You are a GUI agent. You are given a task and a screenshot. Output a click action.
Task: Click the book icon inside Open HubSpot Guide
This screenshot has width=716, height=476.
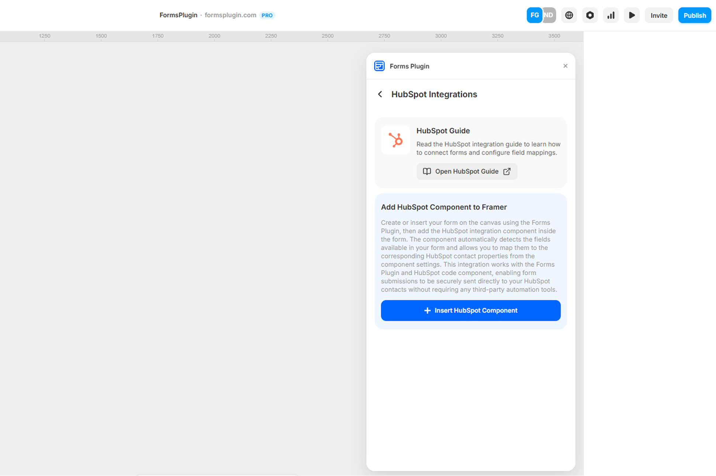point(426,171)
